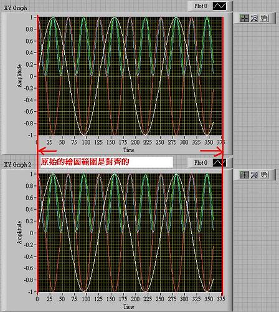Click the Amplitude axis label of XY Graph
The height and width of the screenshot is (312, 279).
[19, 76]
